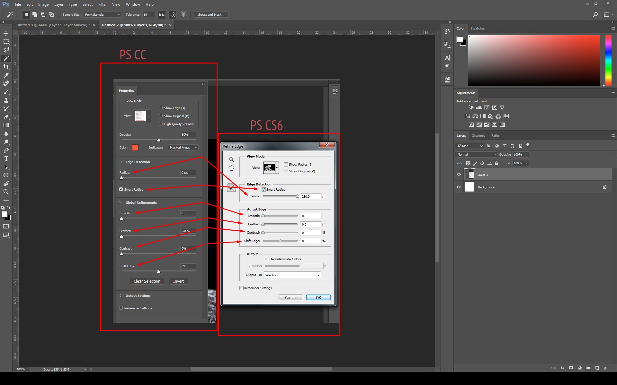Select the Horizontal Type tool

[6, 158]
